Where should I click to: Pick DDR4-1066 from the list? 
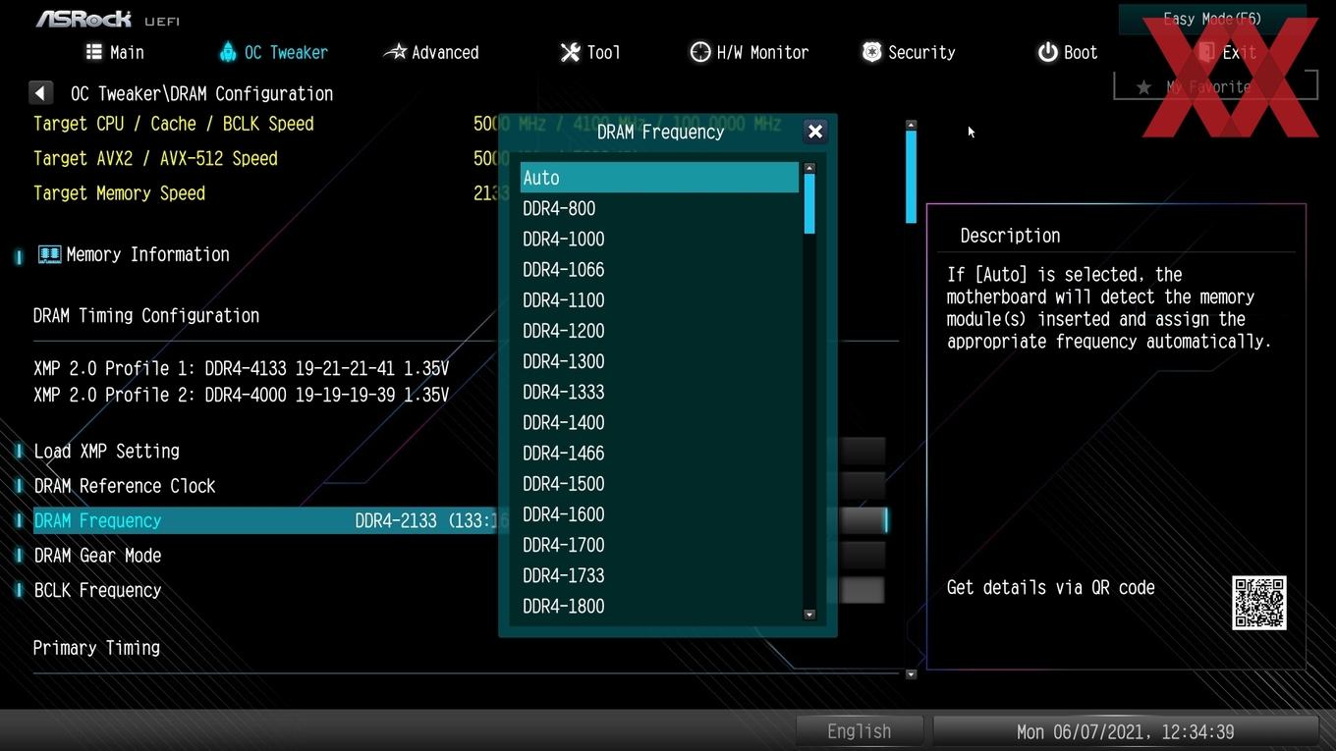[659, 269]
